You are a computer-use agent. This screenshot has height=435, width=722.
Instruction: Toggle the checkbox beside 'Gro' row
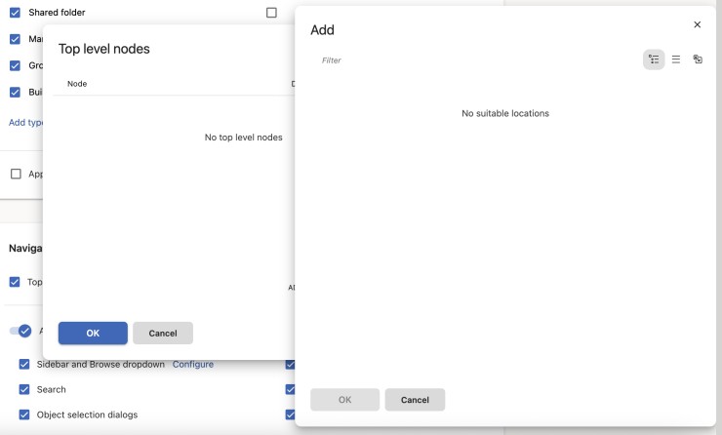coord(15,65)
